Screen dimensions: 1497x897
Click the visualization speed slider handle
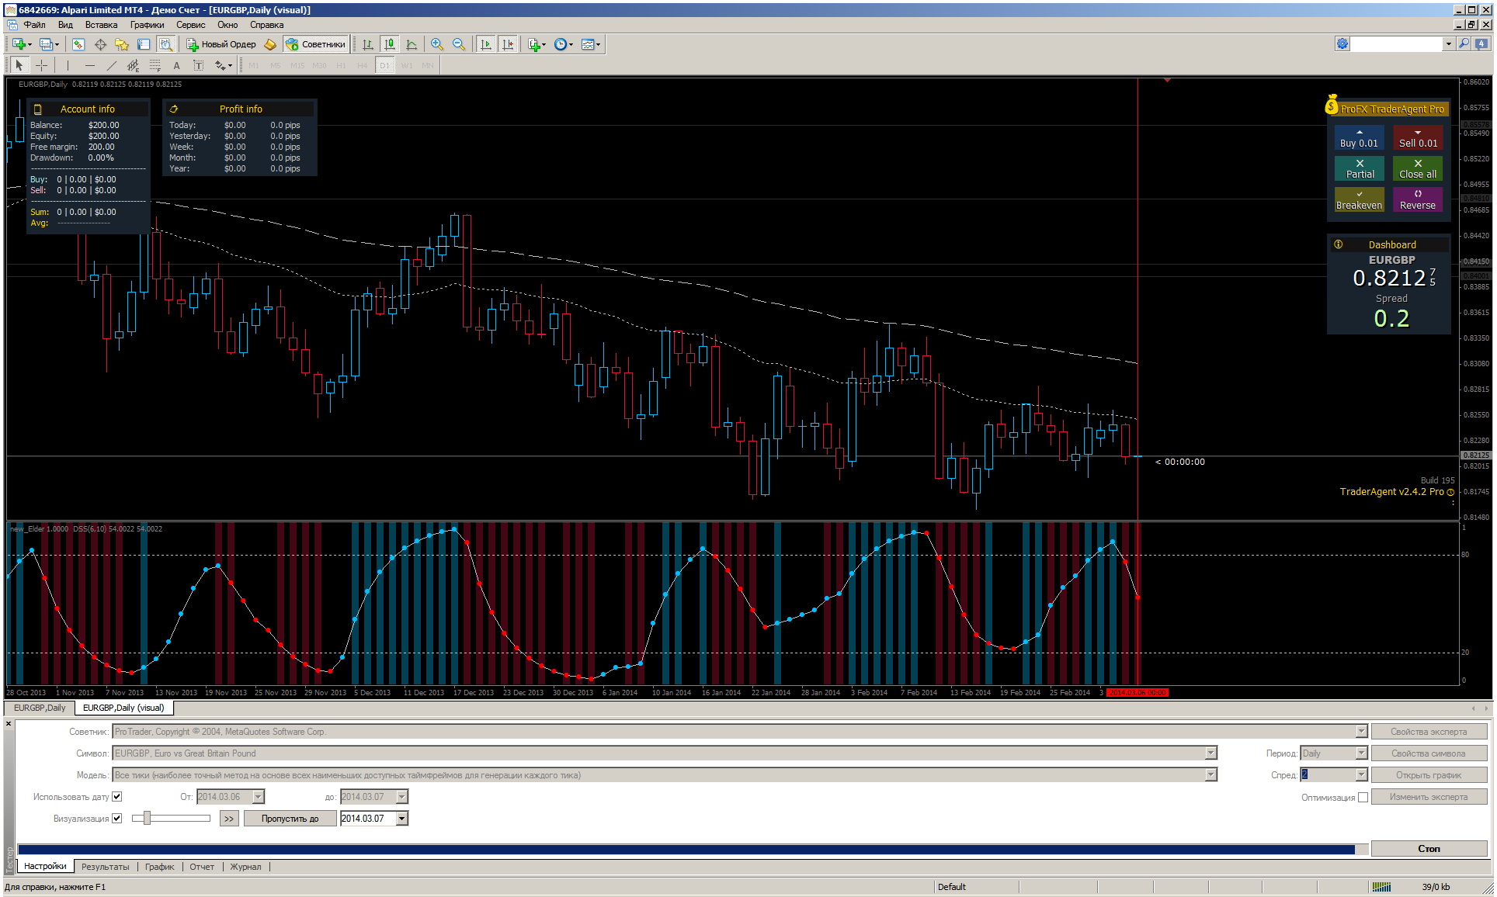(x=147, y=818)
